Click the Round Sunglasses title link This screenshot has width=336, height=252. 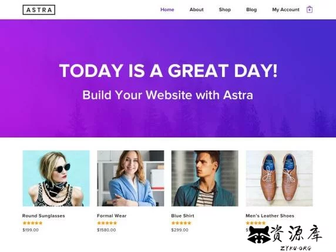click(x=43, y=216)
